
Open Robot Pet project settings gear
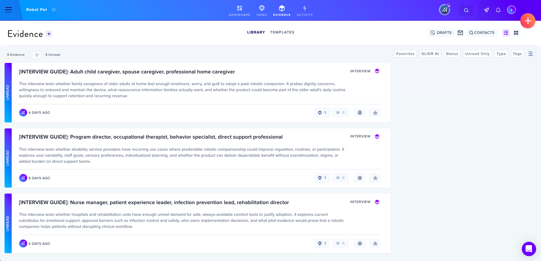(54, 10)
